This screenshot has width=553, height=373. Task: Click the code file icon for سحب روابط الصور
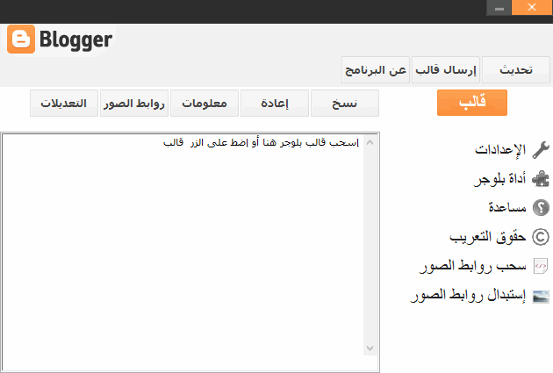541,266
